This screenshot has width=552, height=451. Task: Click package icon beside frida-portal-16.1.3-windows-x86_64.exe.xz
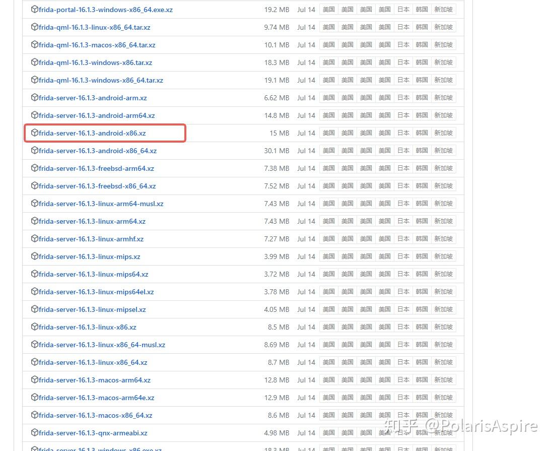(x=34, y=9)
